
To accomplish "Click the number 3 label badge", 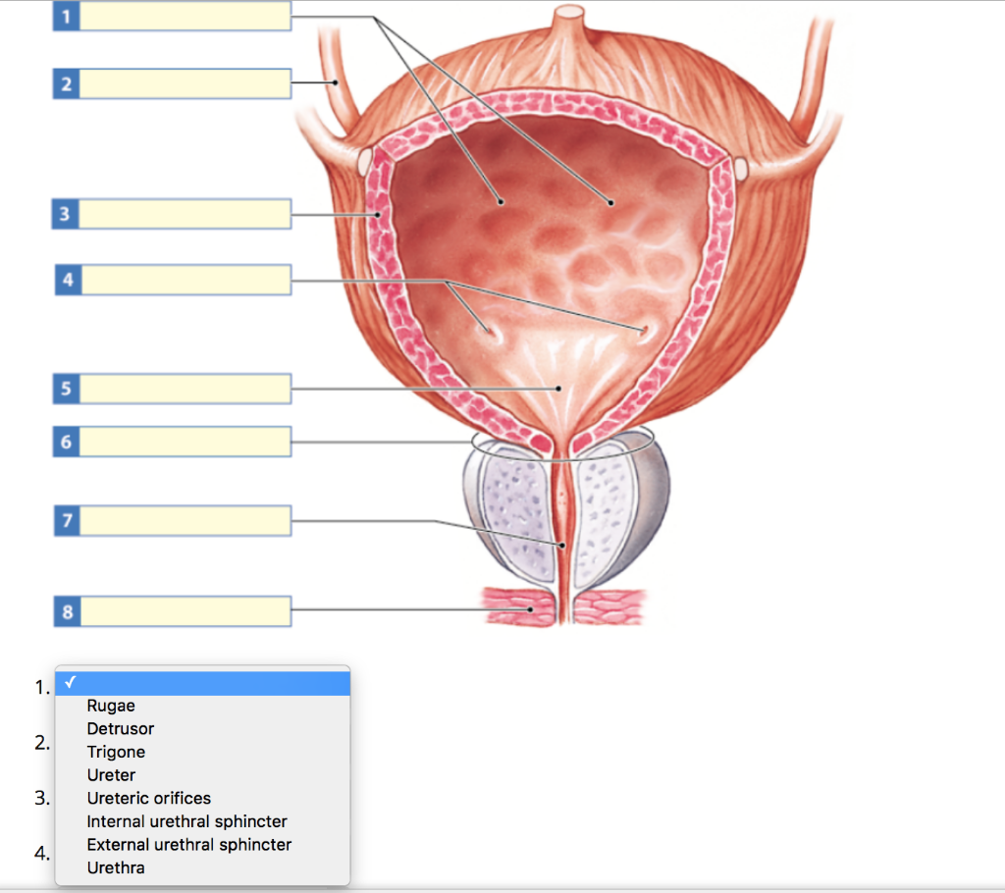I will [66, 213].
